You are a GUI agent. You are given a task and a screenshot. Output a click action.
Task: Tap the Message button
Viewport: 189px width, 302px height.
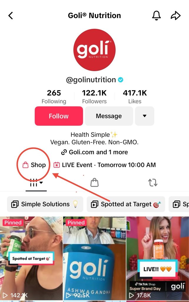point(109,116)
